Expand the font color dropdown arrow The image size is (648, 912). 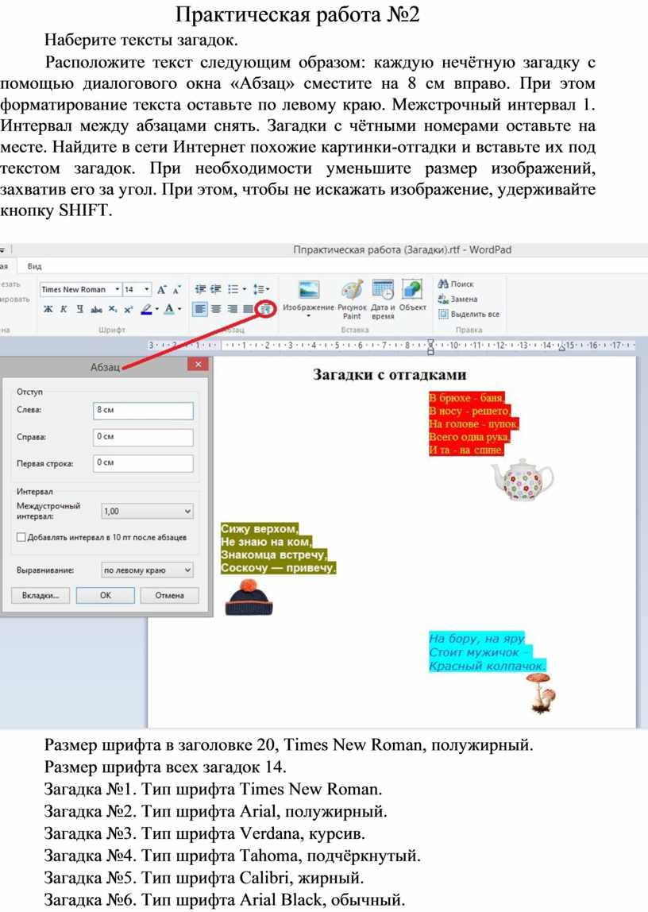[x=179, y=309]
